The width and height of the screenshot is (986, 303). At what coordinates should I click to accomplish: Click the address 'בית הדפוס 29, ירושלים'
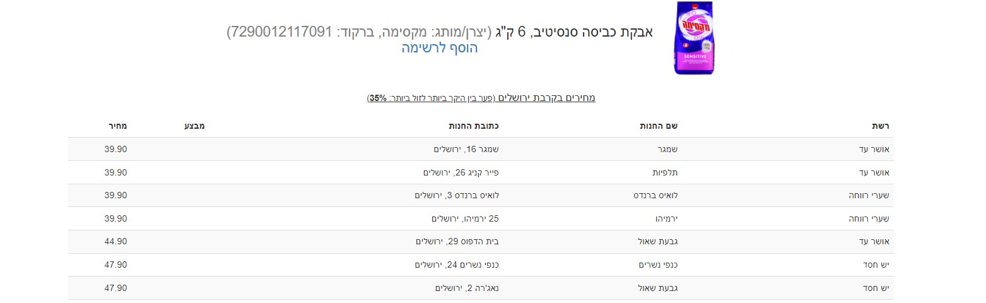click(x=457, y=242)
